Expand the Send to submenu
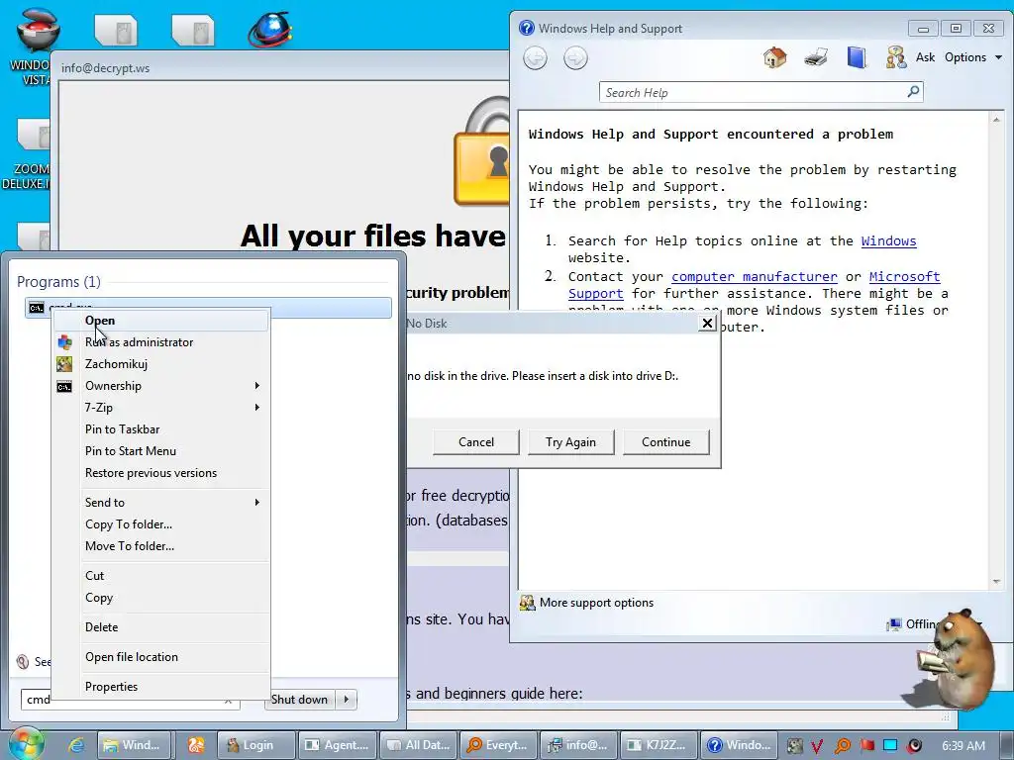The height and width of the screenshot is (760, 1014). [x=160, y=502]
